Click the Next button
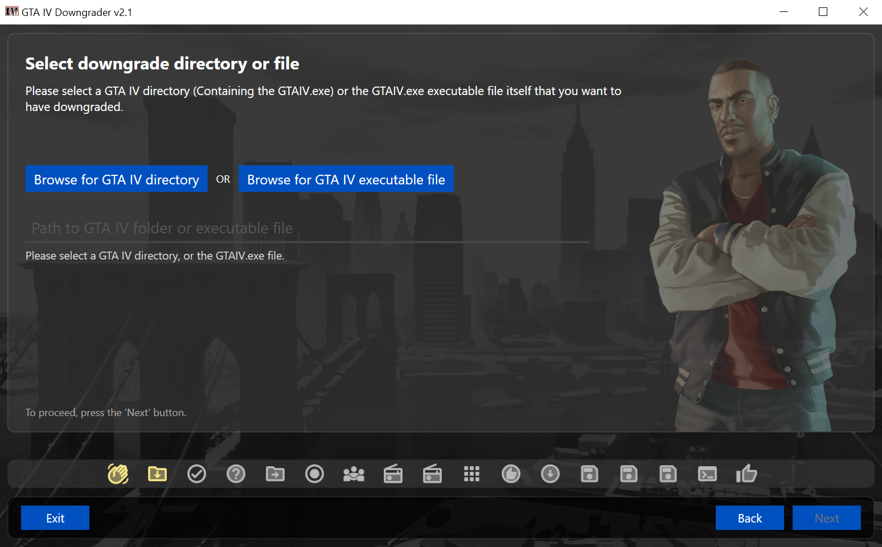Viewport: 882px width, 547px height. point(827,518)
